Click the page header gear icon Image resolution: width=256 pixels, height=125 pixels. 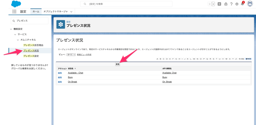[x=61, y=24]
